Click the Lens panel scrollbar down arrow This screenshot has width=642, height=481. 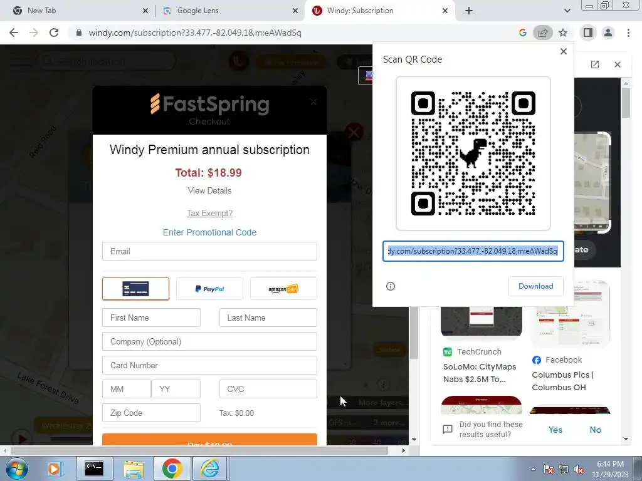tap(626, 439)
